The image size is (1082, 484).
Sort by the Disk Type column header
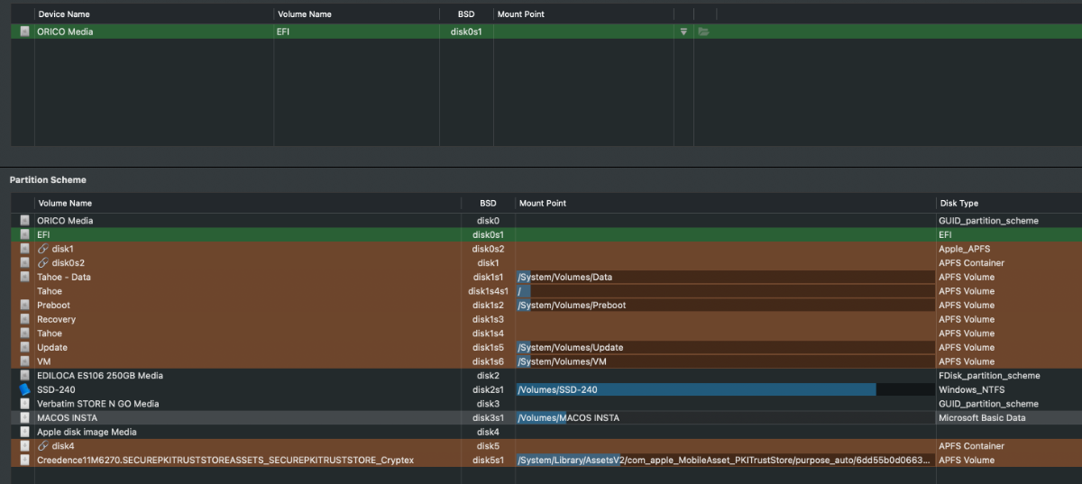(958, 204)
